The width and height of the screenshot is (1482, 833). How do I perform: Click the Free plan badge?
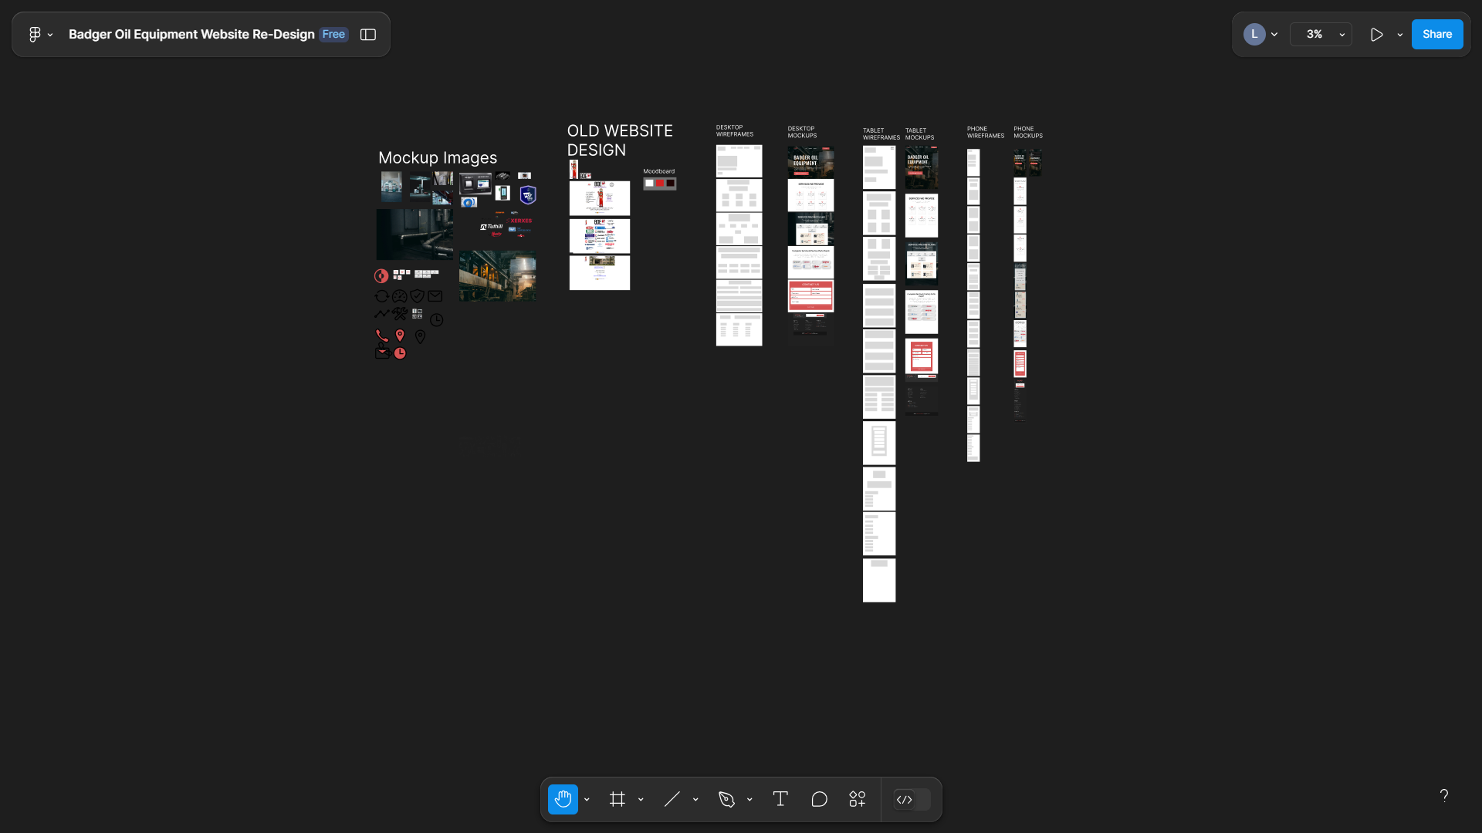[x=333, y=35]
